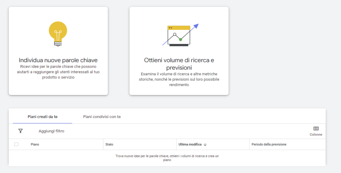Sort by 'Stato' column header

[109, 144]
